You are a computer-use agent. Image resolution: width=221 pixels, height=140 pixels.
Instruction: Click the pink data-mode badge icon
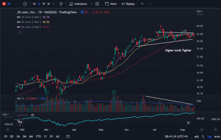coord(86,12)
